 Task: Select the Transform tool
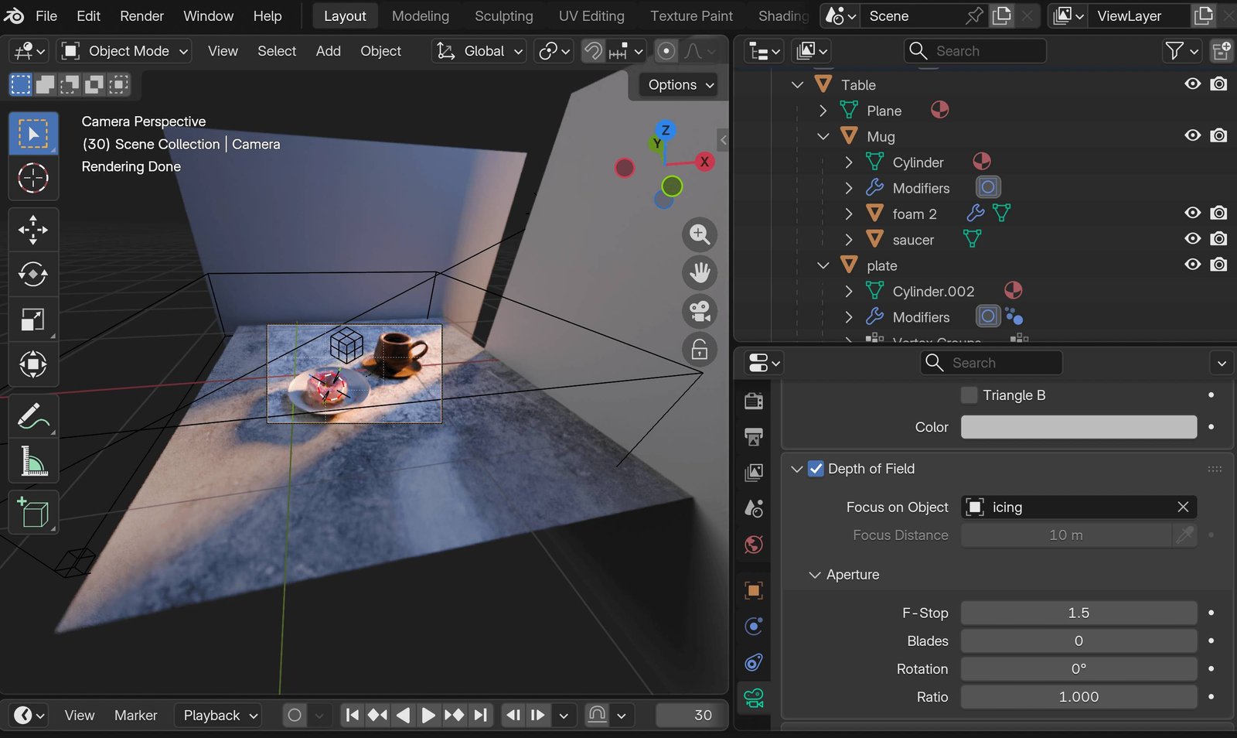coord(33,364)
